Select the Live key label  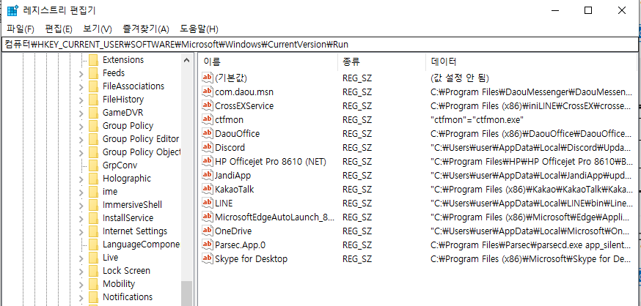click(110, 258)
